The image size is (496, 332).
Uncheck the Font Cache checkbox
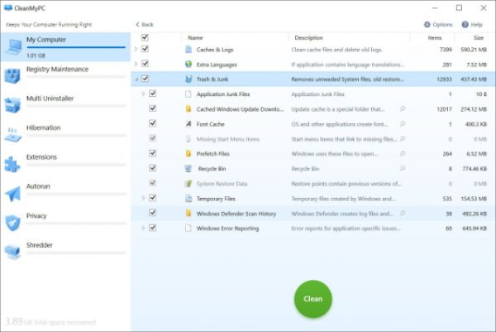coord(152,123)
